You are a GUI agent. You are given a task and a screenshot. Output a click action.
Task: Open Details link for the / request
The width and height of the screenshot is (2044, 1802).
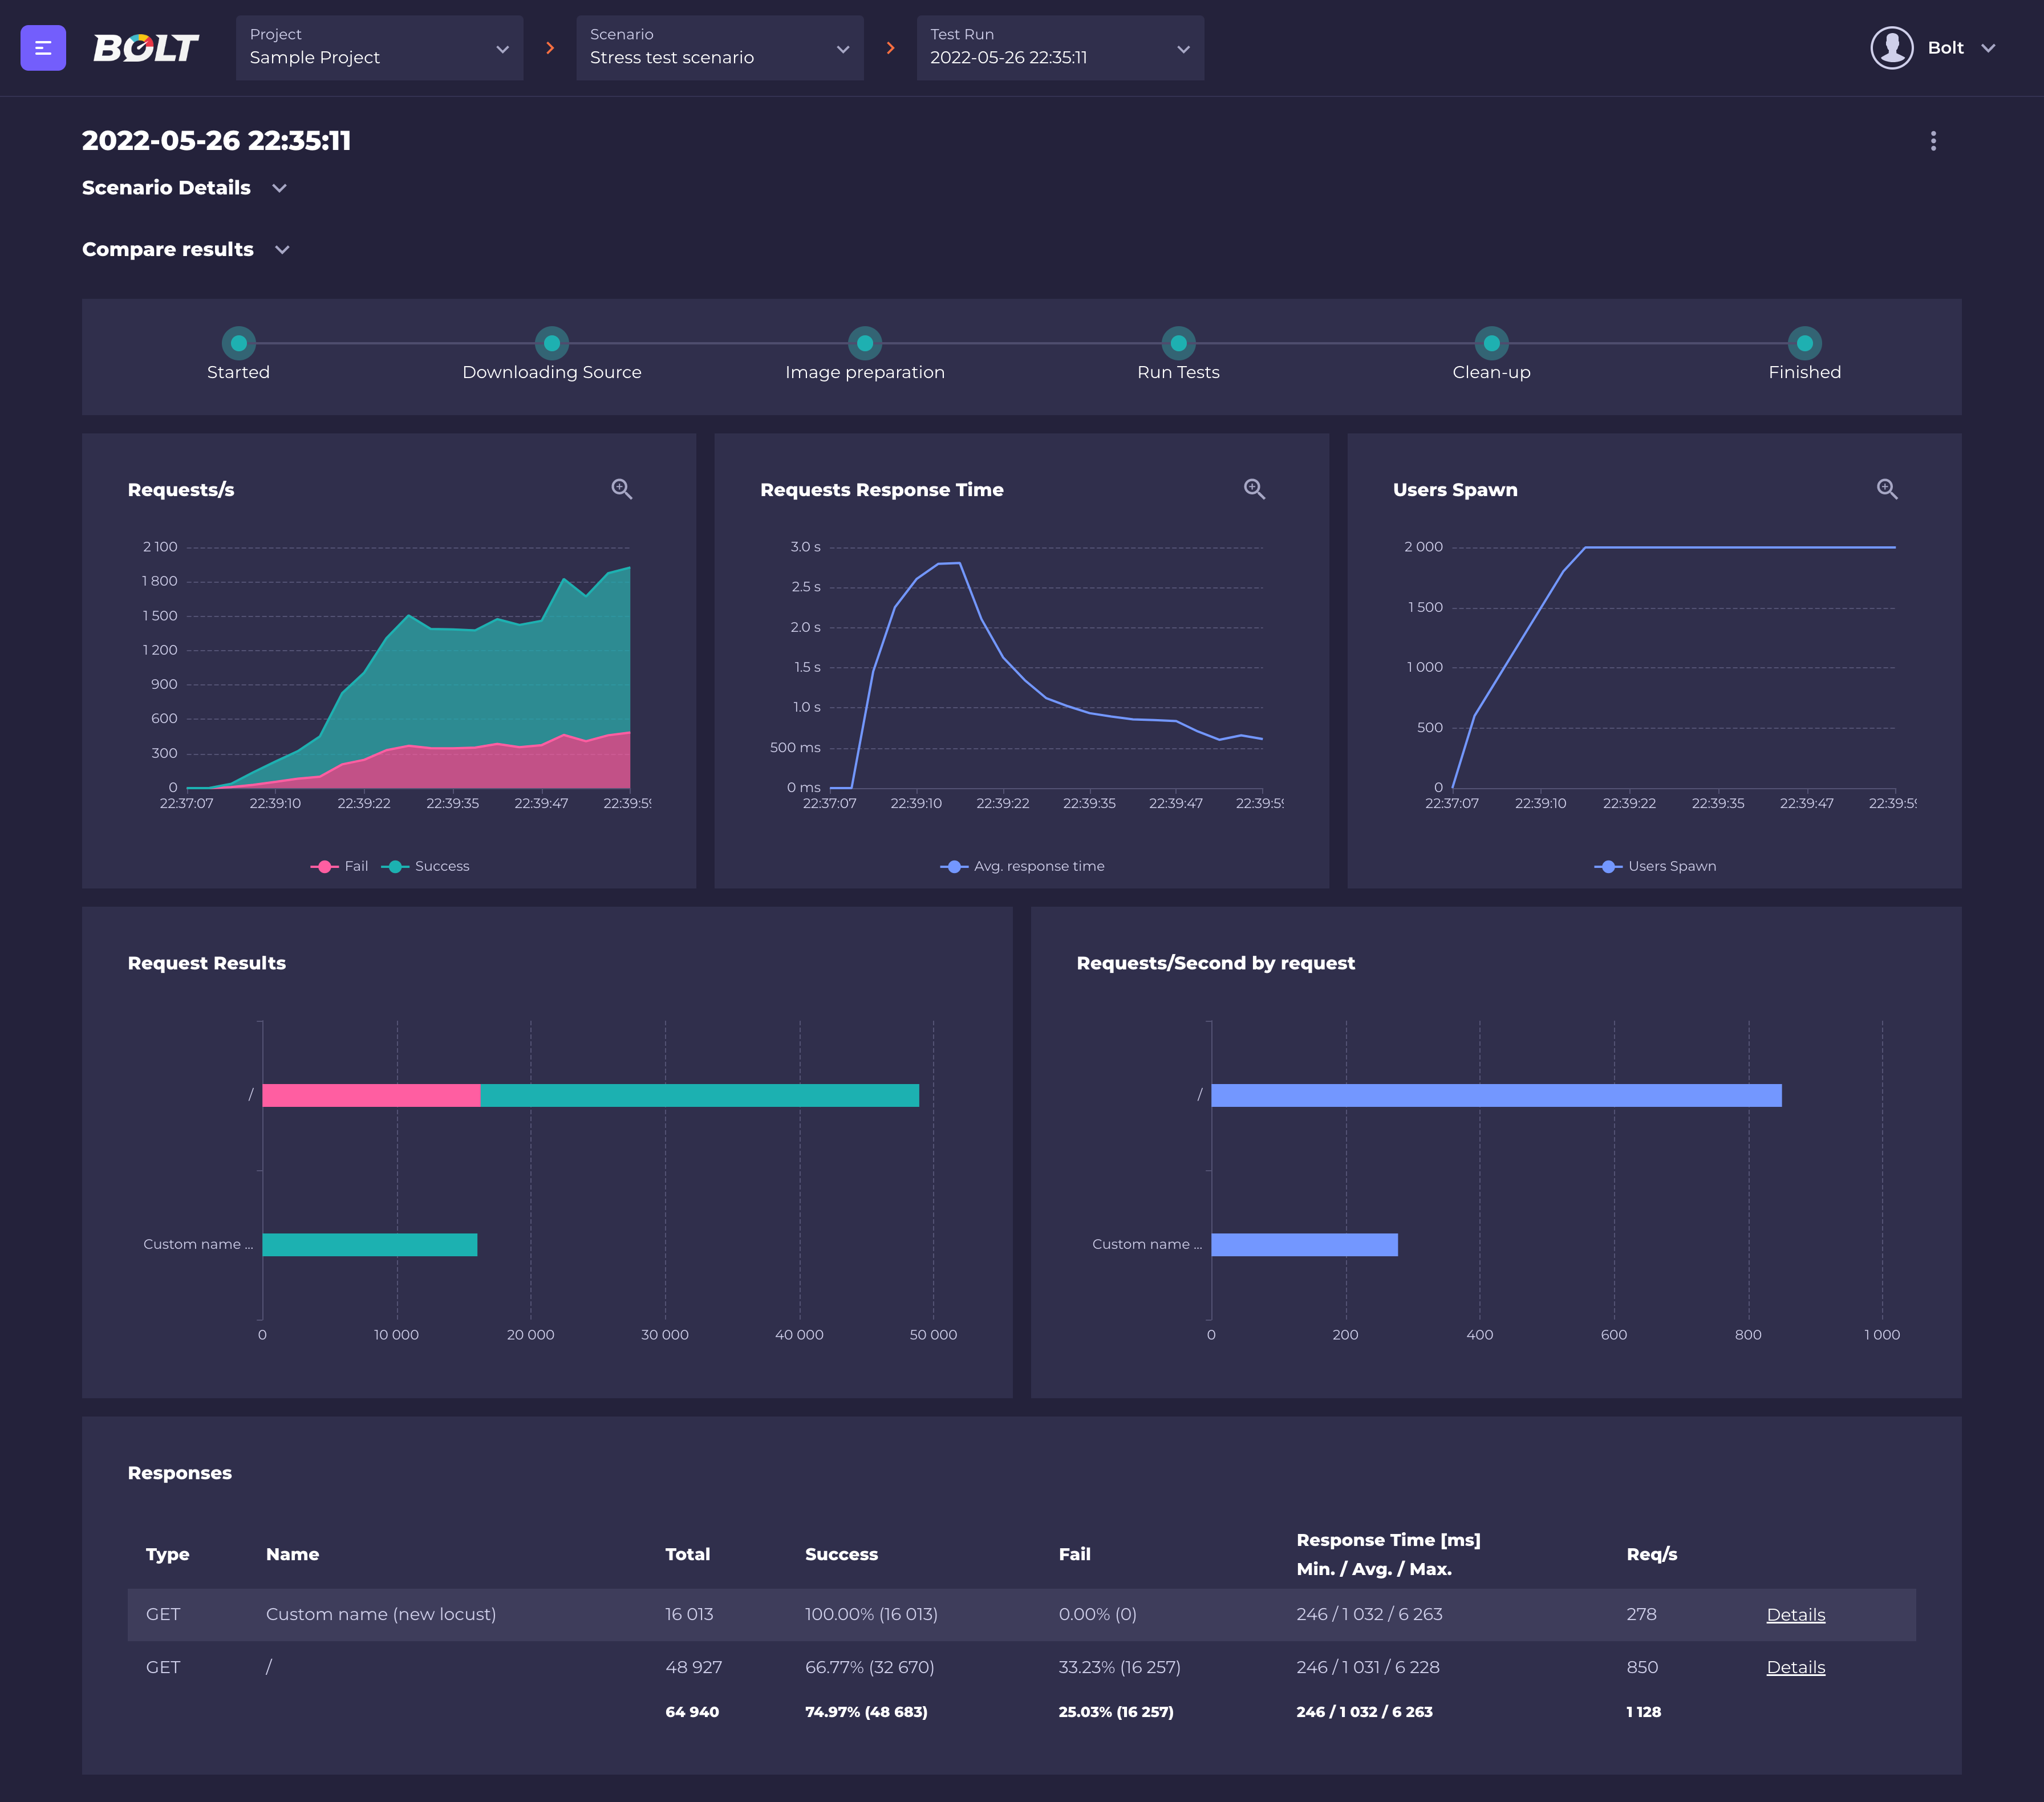tap(1795, 1667)
